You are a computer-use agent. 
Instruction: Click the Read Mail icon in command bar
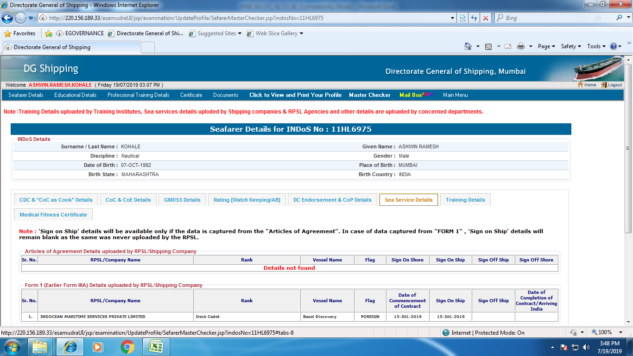(x=508, y=46)
